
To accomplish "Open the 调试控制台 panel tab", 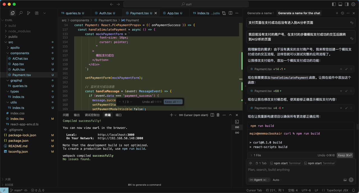I will tap(92, 115).
